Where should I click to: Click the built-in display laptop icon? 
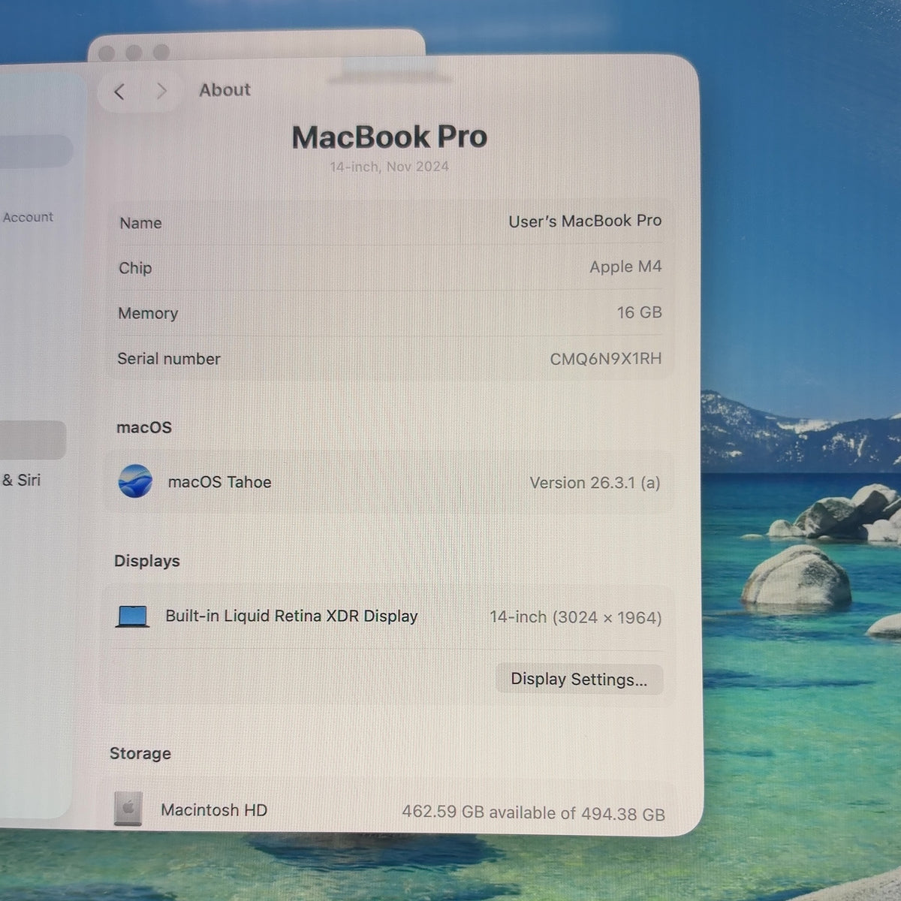[x=133, y=616]
